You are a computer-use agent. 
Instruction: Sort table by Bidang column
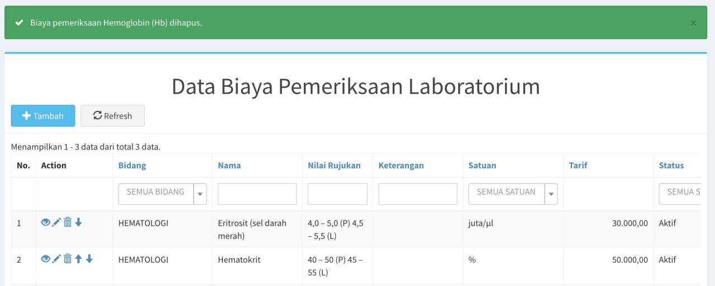132,166
